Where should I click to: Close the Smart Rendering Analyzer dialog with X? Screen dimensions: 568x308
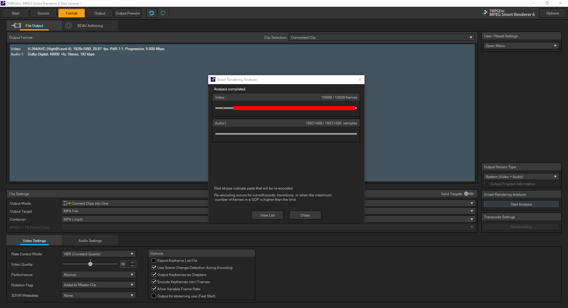click(x=360, y=79)
